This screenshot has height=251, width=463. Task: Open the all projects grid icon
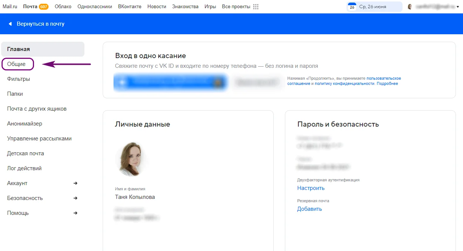[x=256, y=7]
